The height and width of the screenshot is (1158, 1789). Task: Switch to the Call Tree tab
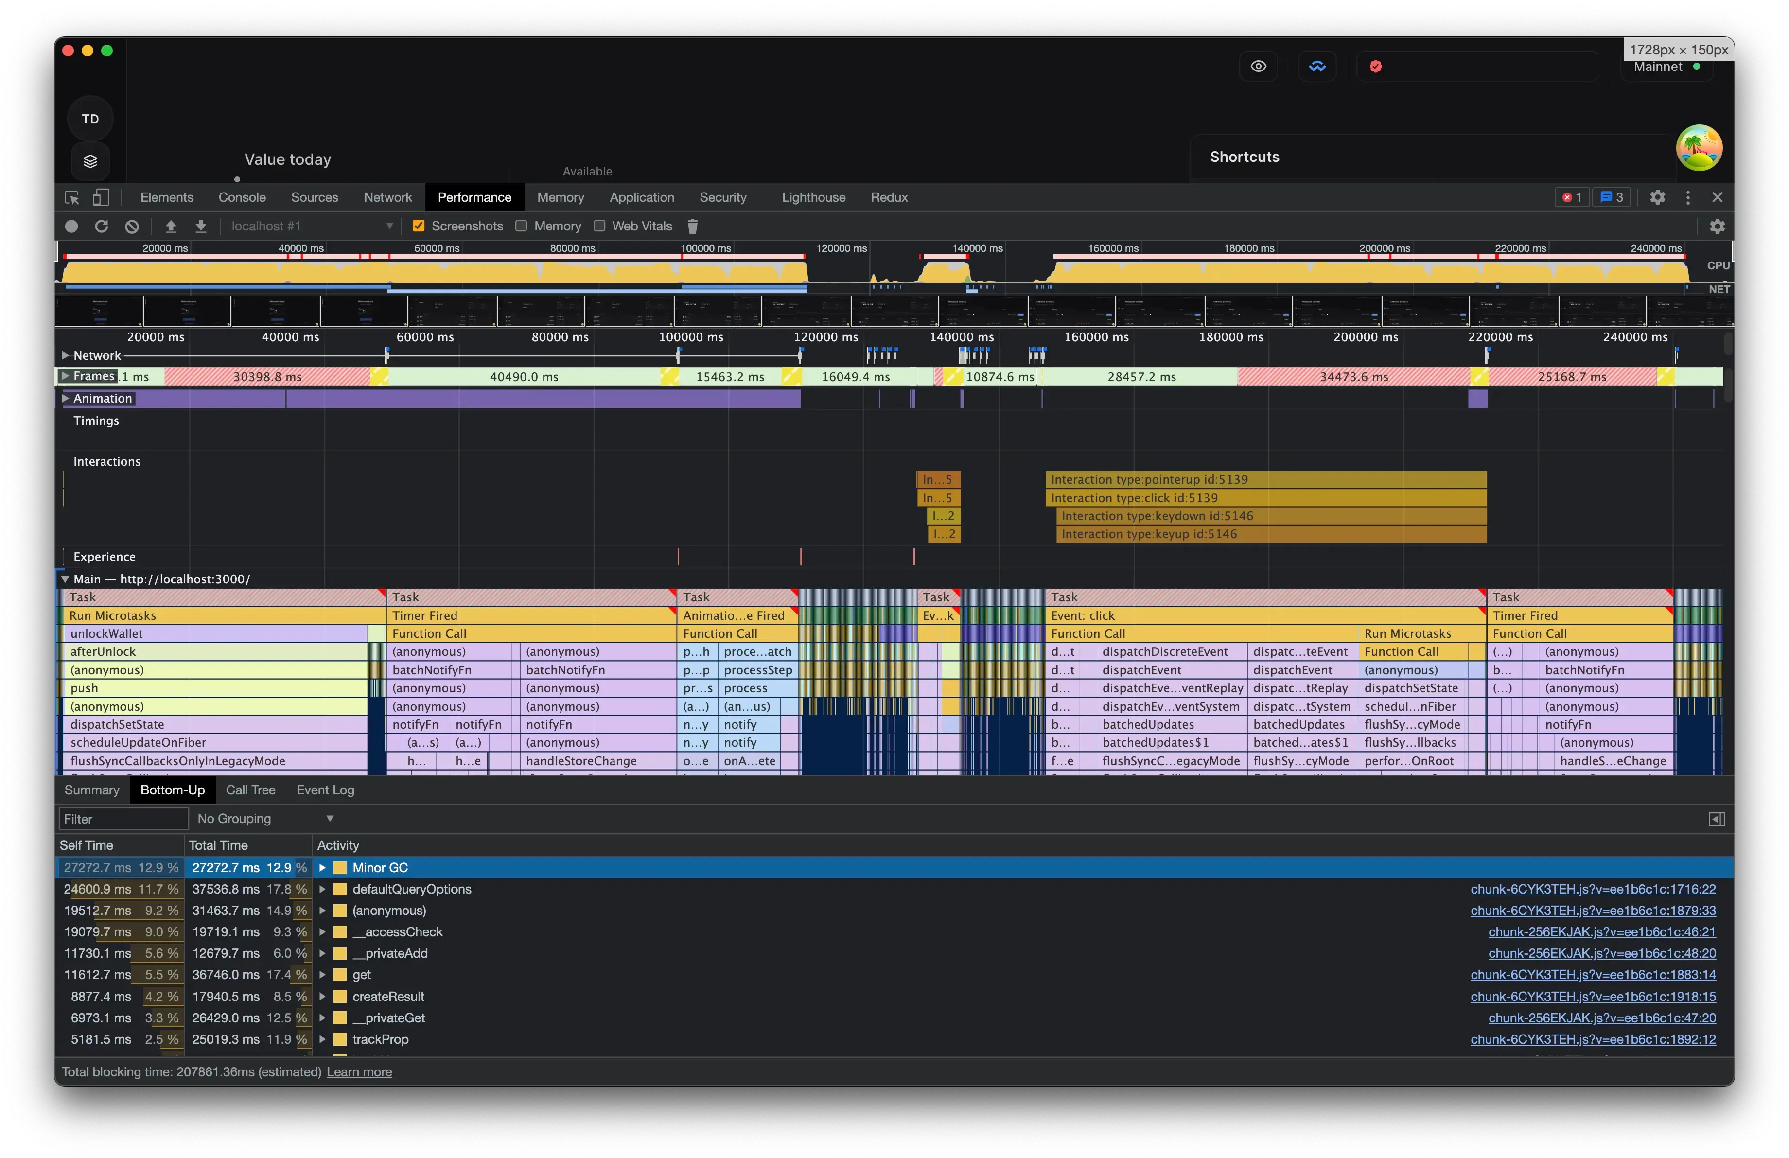tap(250, 790)
